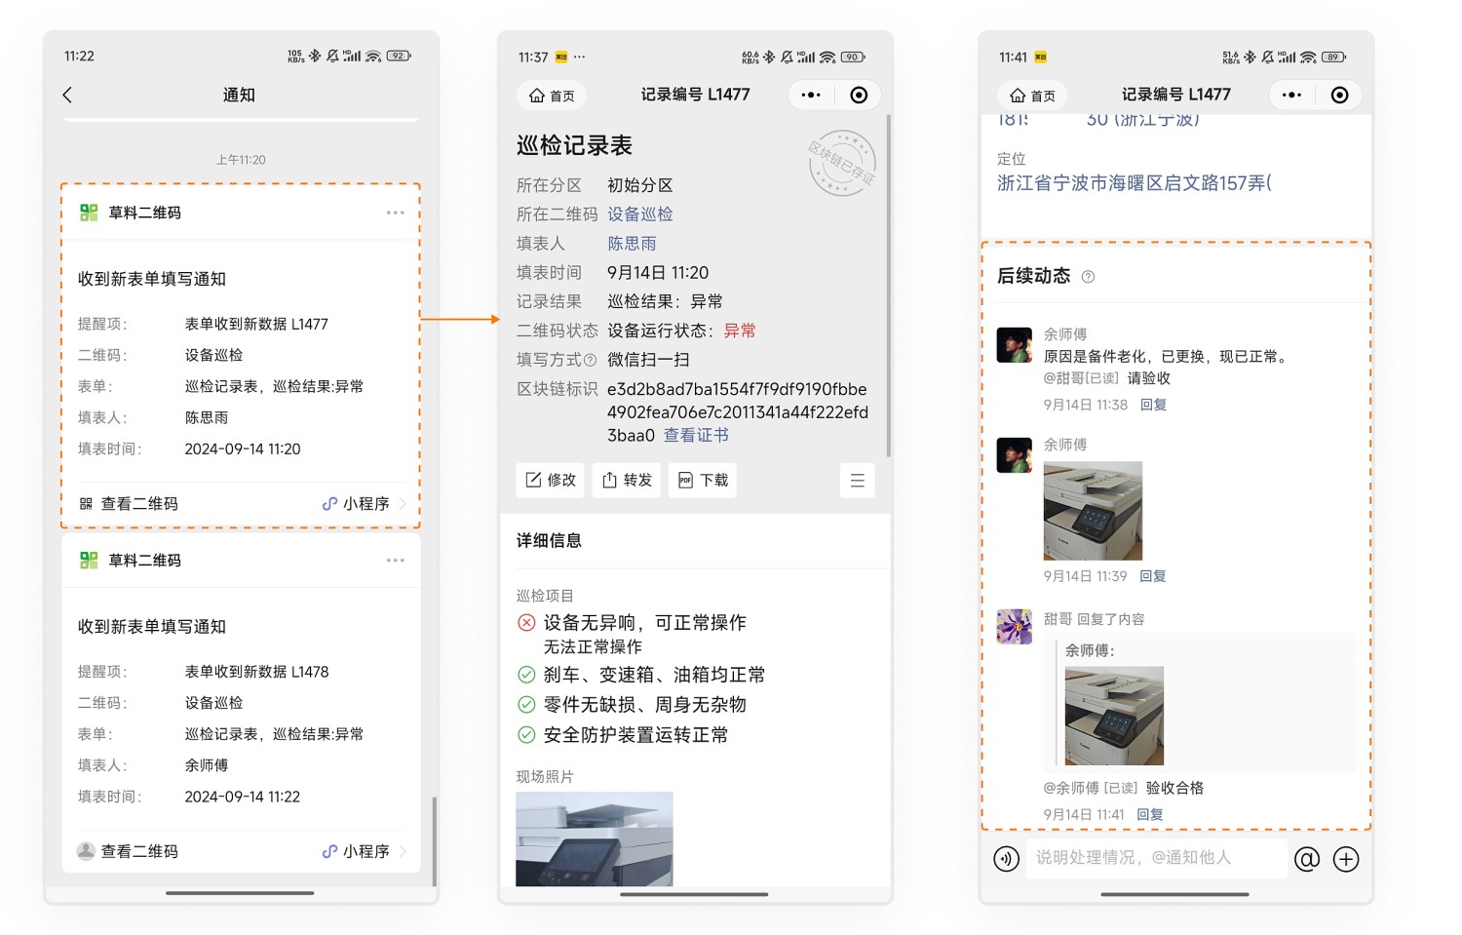Open the 查看证书 link
1462x935 pixels.
click(696, 436)
